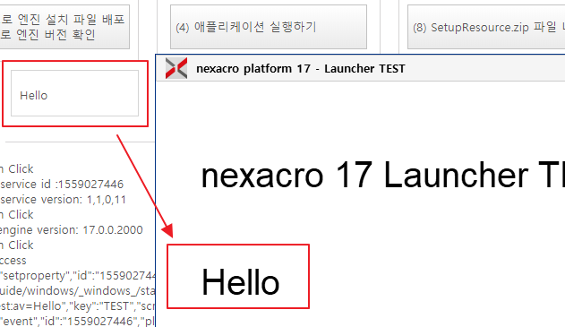Select the service id :1559027446 log line

(62, 185)
